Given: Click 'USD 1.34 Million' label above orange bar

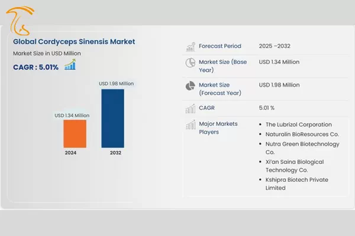Looking at the screenshot, I should pyautogui.click(x=72, y=116).
